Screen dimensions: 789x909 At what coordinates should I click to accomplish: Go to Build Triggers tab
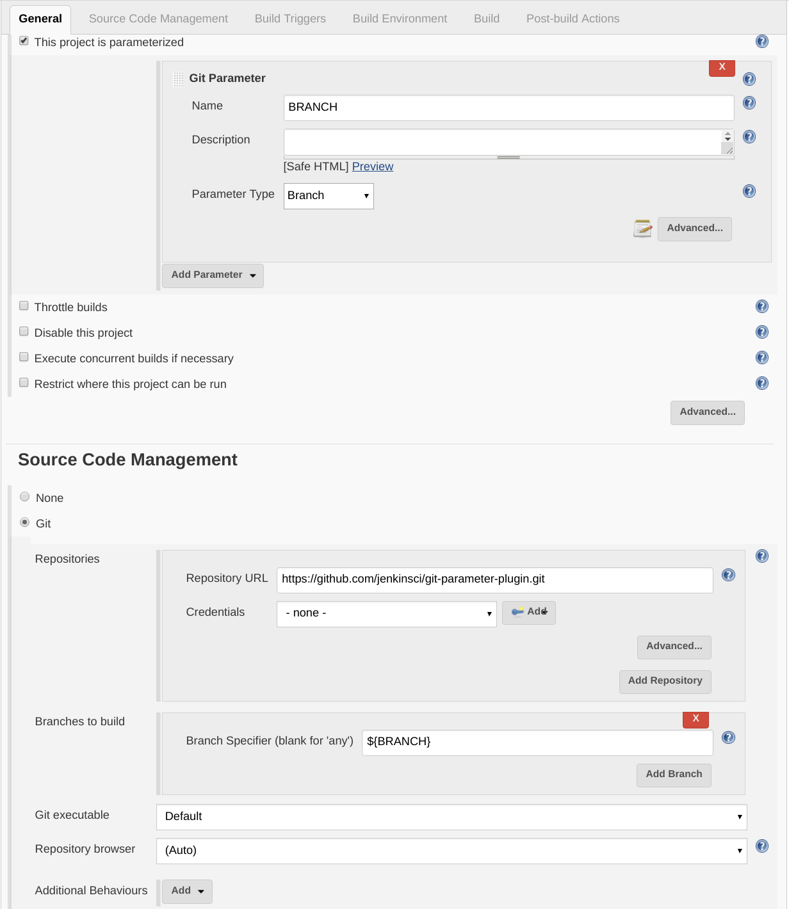point(290,19)
